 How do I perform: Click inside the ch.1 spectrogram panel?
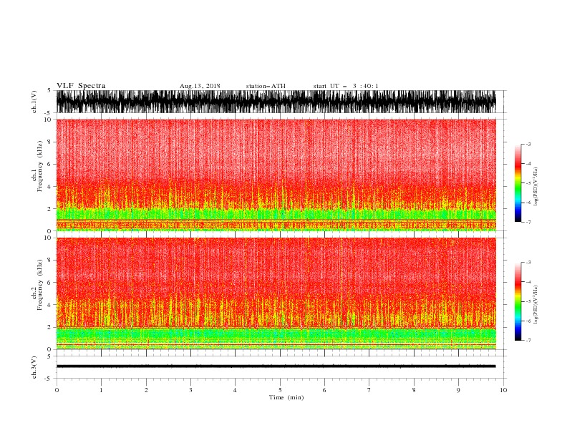click(x=276, y=175)
